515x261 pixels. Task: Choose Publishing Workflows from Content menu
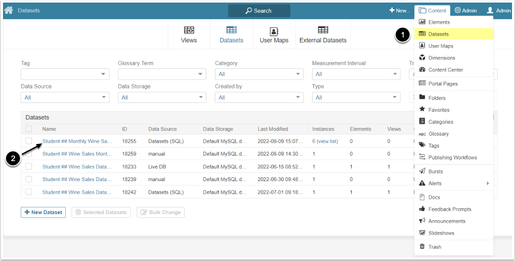452,157
